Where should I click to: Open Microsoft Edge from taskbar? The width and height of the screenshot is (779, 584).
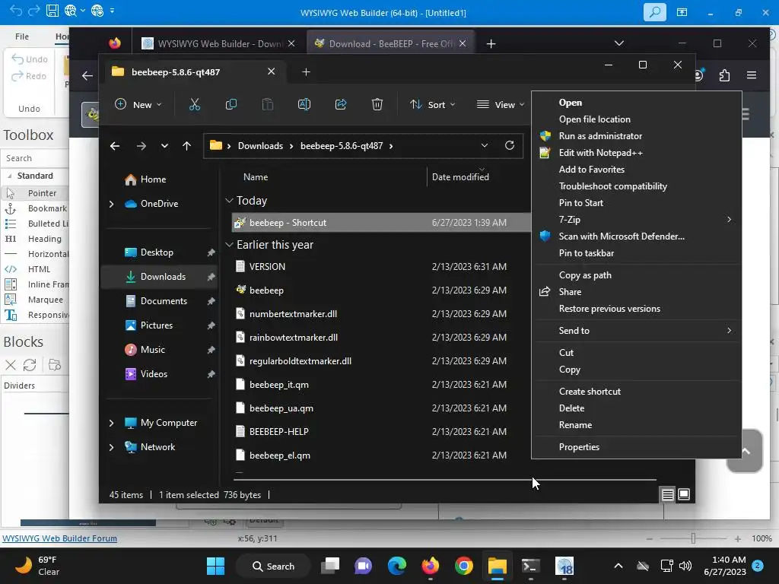tap(396, 566)
